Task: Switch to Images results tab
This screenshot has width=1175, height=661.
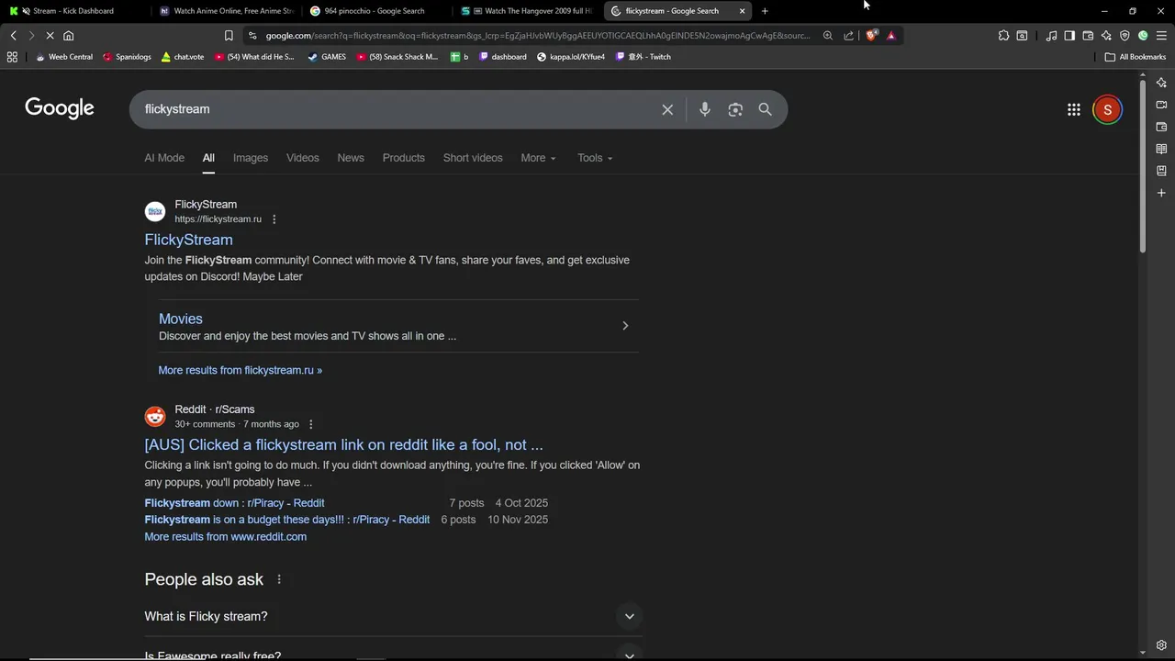Action: [251, 158]
